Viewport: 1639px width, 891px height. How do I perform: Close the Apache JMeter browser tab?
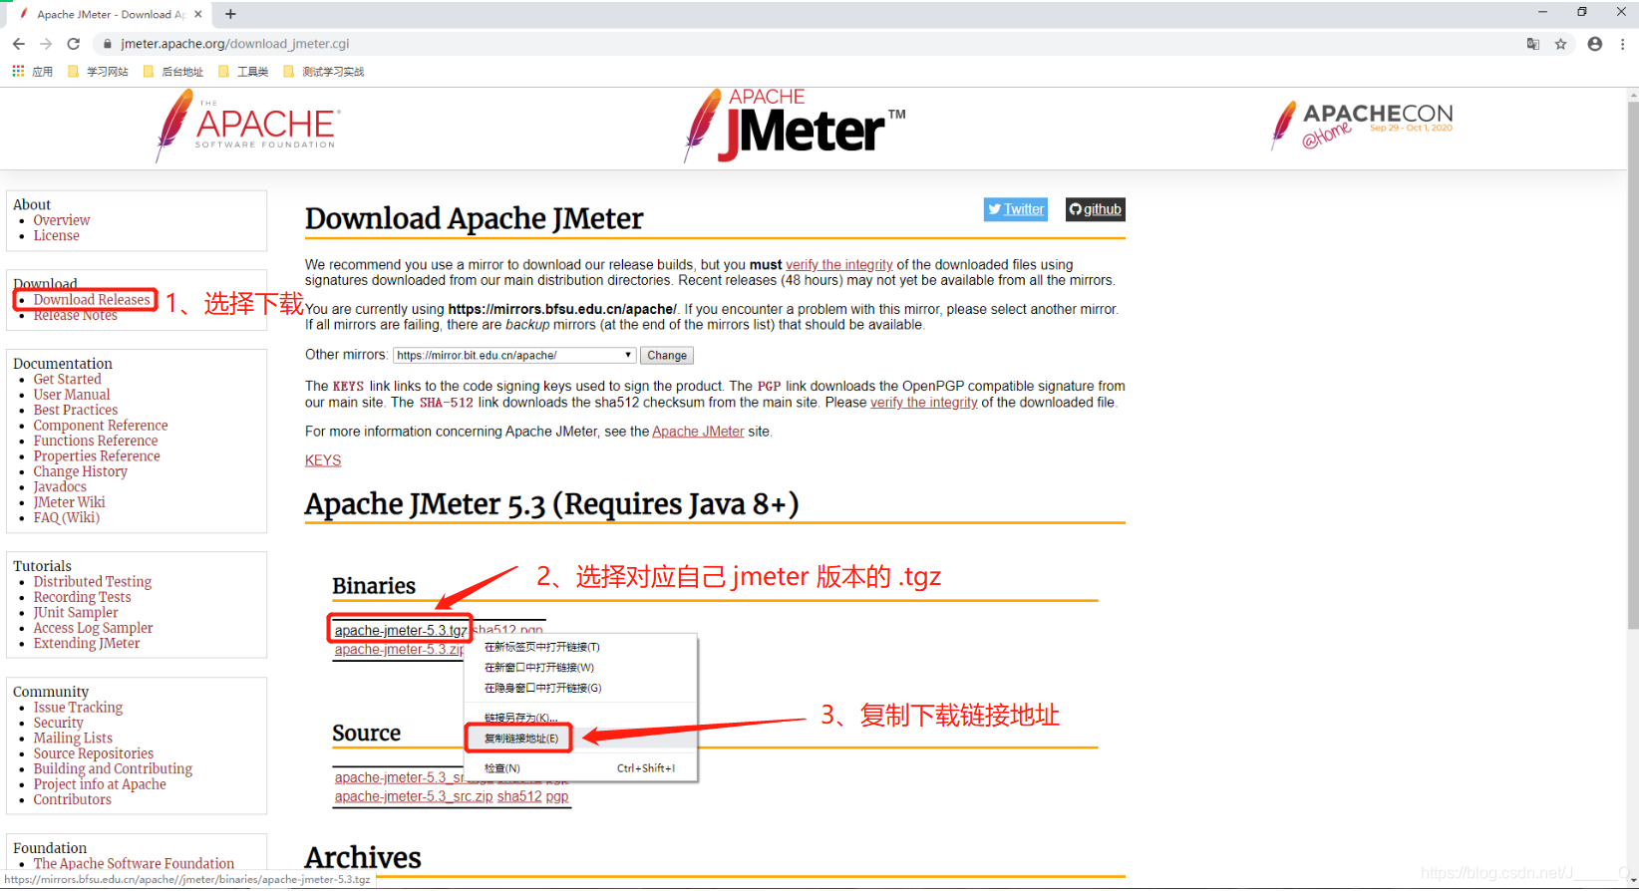point(198,14)
